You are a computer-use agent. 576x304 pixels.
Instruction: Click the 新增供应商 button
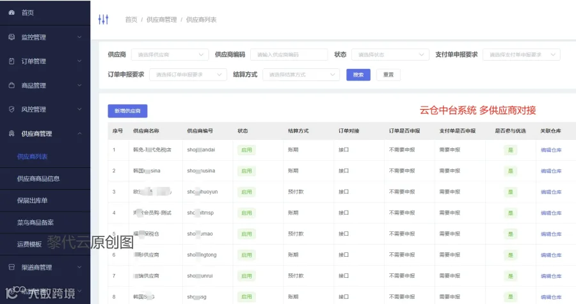tap(127, 110)
